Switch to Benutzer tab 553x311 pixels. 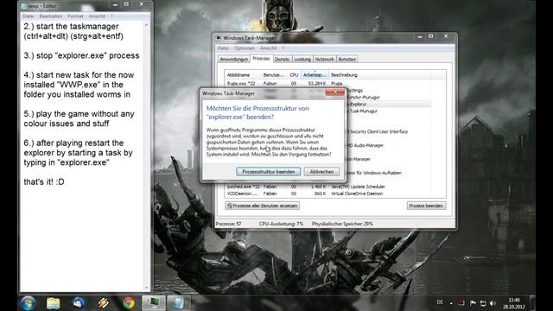pos(347,60)
